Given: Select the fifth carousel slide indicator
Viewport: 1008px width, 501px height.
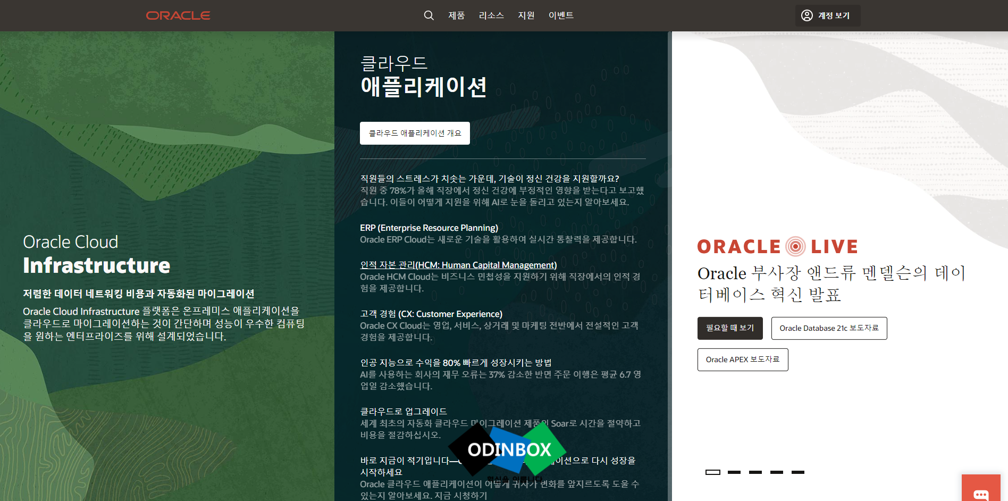Looking at the screenshot, I should 798,472.
